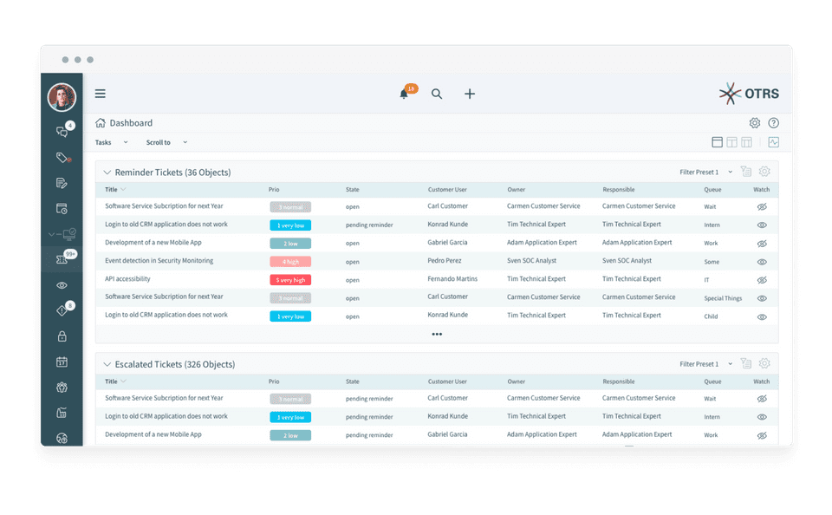The width and height of the screenshot is (832, 515).
Task: Open the statistics chart view icon
Action: [774, 142]
